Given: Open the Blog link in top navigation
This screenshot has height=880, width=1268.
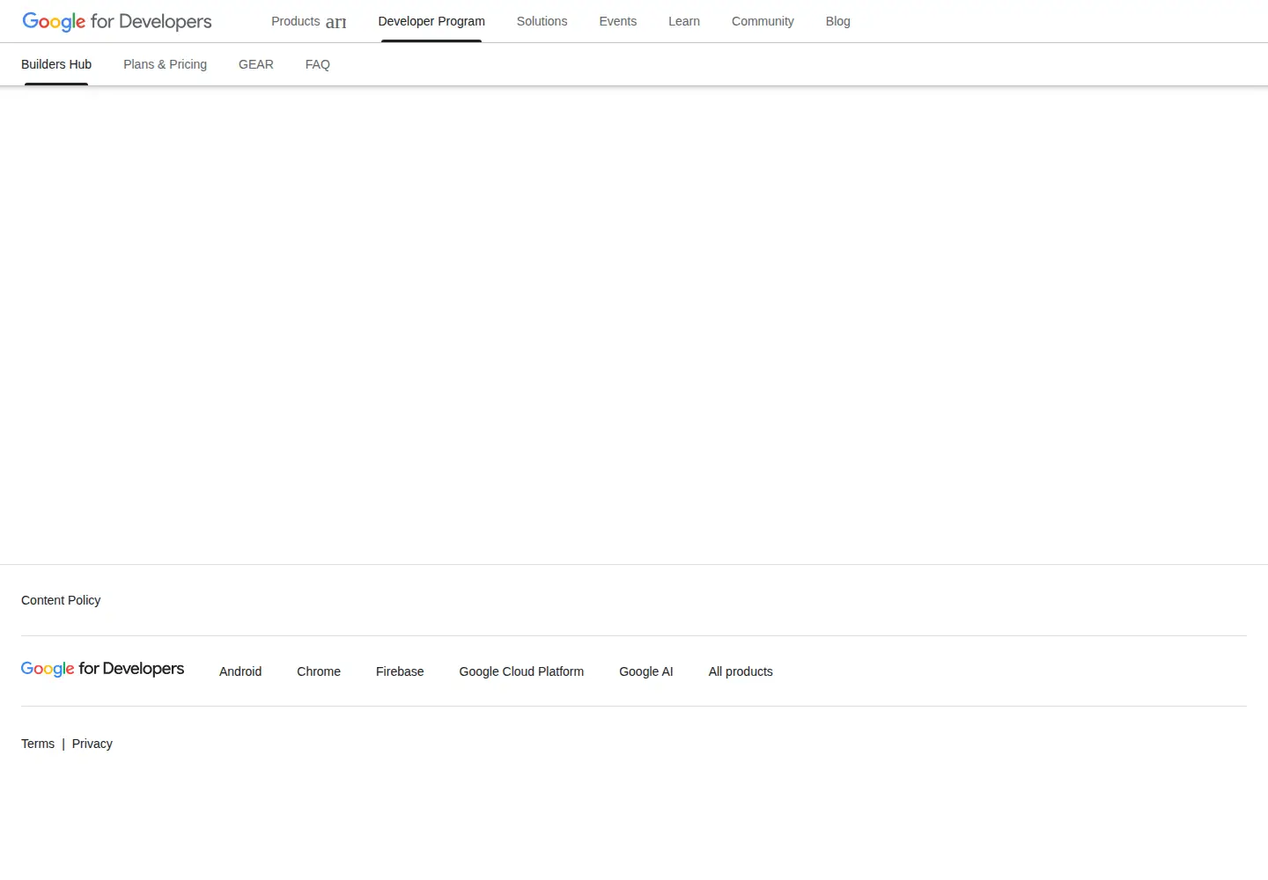Looking at the screenshot, I should click(x=838, y=21).
